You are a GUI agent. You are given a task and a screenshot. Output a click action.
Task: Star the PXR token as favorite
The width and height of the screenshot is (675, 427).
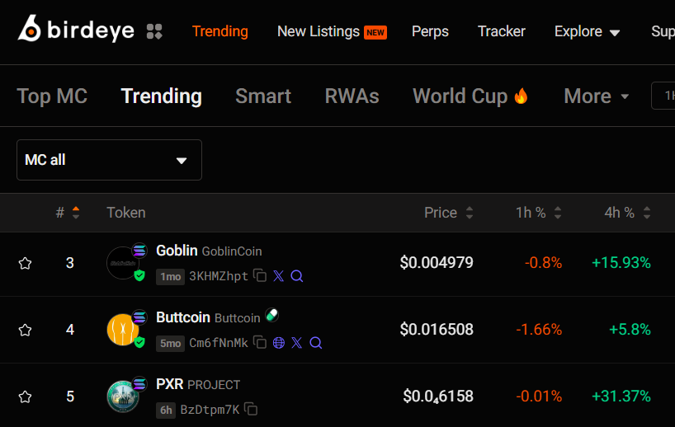(26, 396)
